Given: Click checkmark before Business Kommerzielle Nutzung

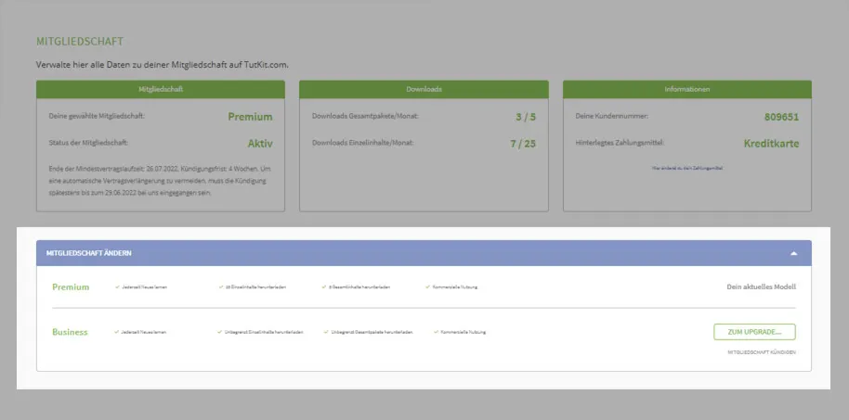Looking at the screenshot, I should (437, 332).
